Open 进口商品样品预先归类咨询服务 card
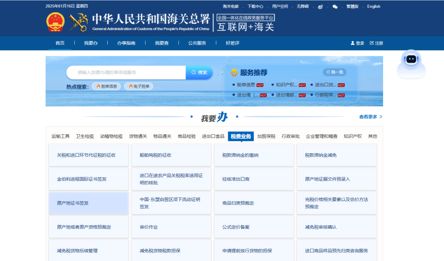This screenshot has width=444, height=261. tap(337, 251)
